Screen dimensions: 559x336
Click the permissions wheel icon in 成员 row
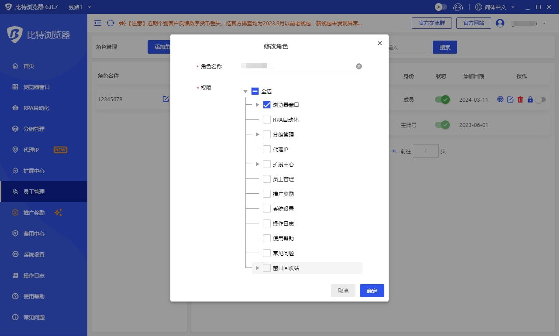(500, 99)
